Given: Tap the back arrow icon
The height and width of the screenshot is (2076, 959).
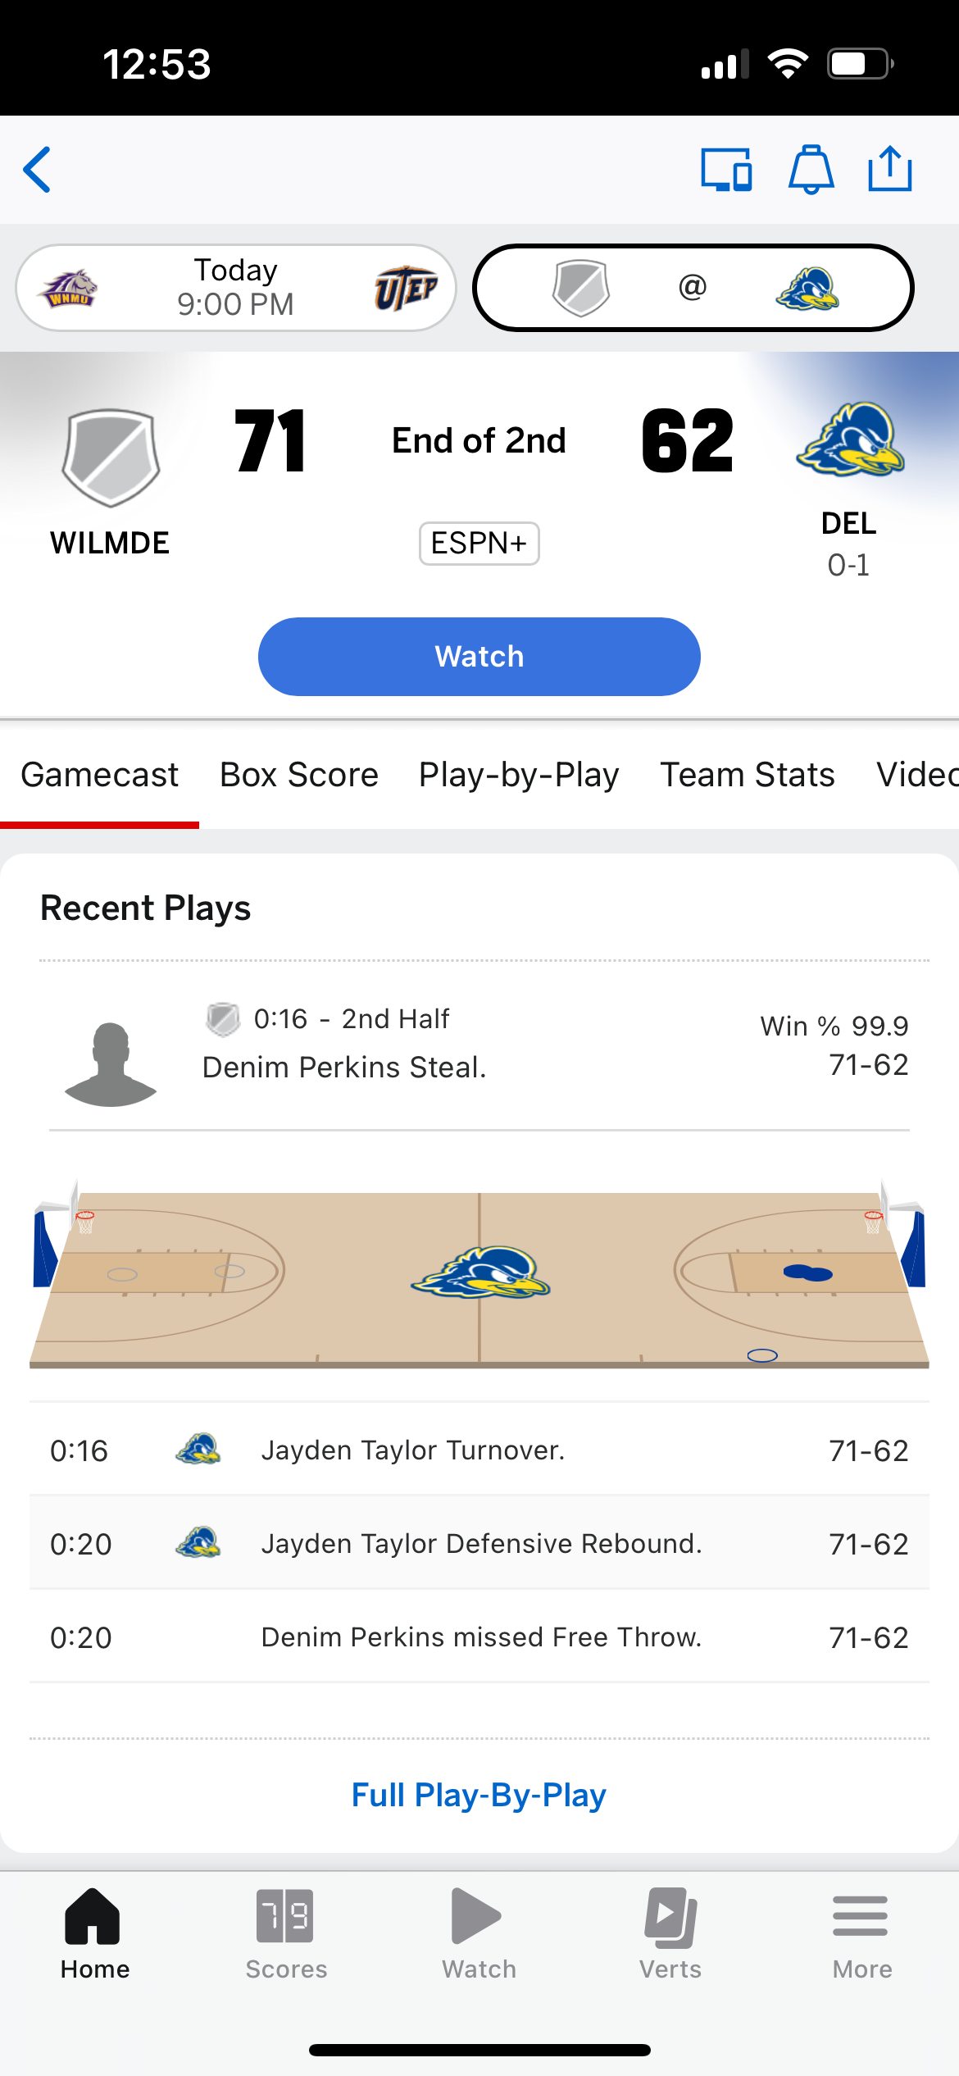Looking at the screenshot, I should point(38,170).
